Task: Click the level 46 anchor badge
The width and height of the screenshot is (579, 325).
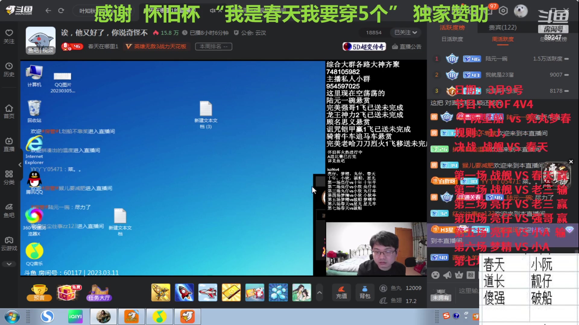Action: click(72, 46)
